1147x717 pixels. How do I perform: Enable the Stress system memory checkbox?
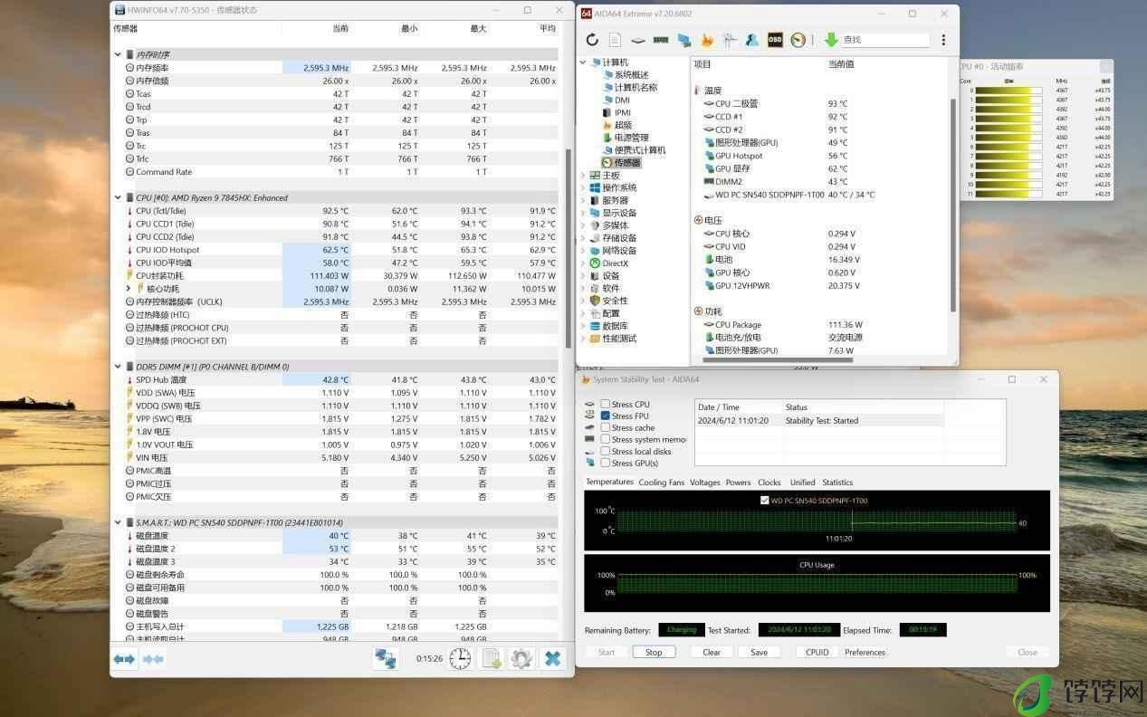(606, 440)
